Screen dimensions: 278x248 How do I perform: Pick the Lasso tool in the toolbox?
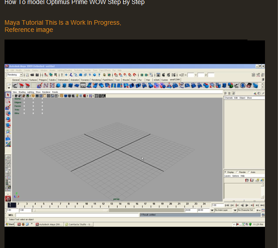pos(8,101)
